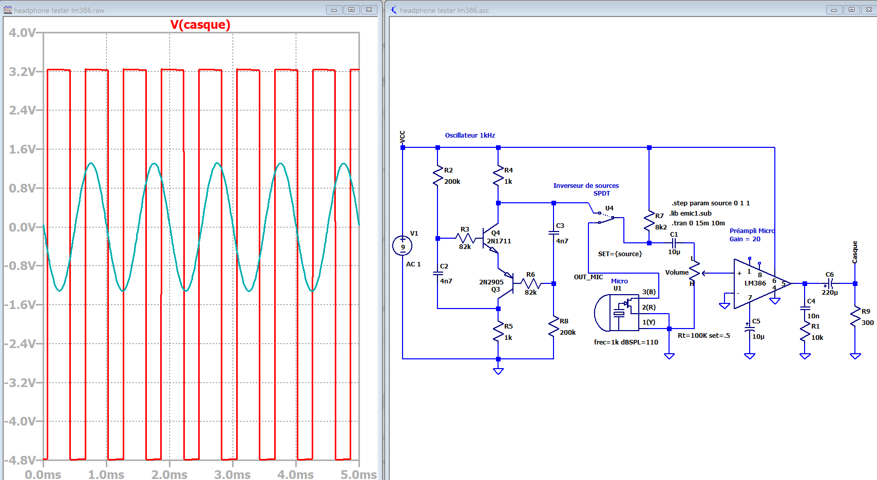Click the R9 300 ohm resistor
The width and height of the screenshot is (877, 480).
(x=855, y=317)
